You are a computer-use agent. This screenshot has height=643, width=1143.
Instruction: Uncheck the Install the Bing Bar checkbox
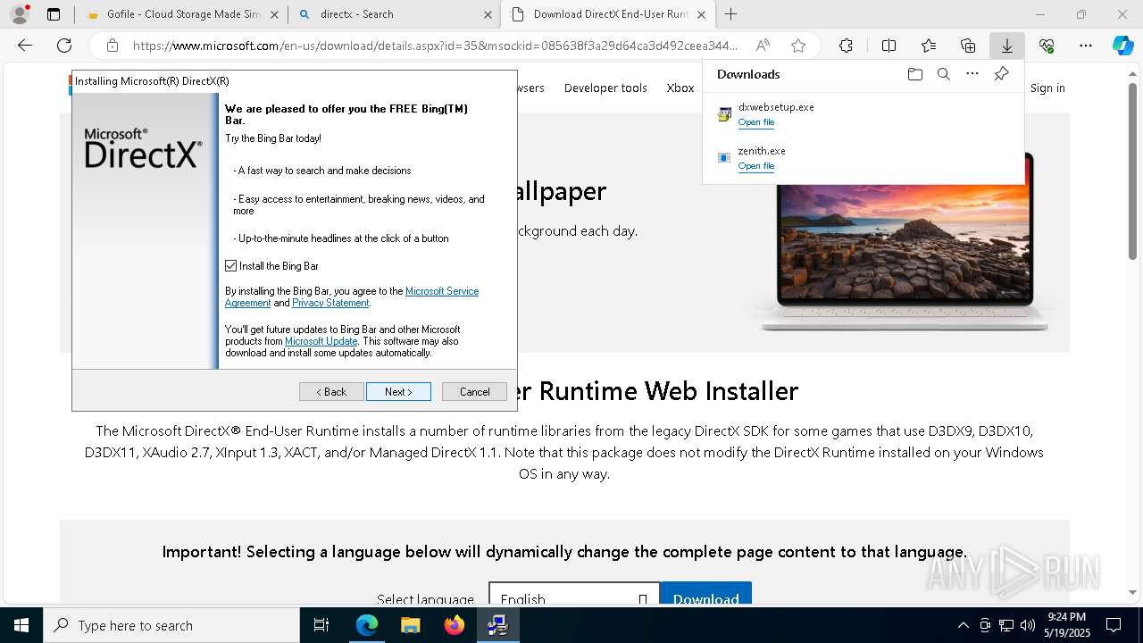click(231, 266)
